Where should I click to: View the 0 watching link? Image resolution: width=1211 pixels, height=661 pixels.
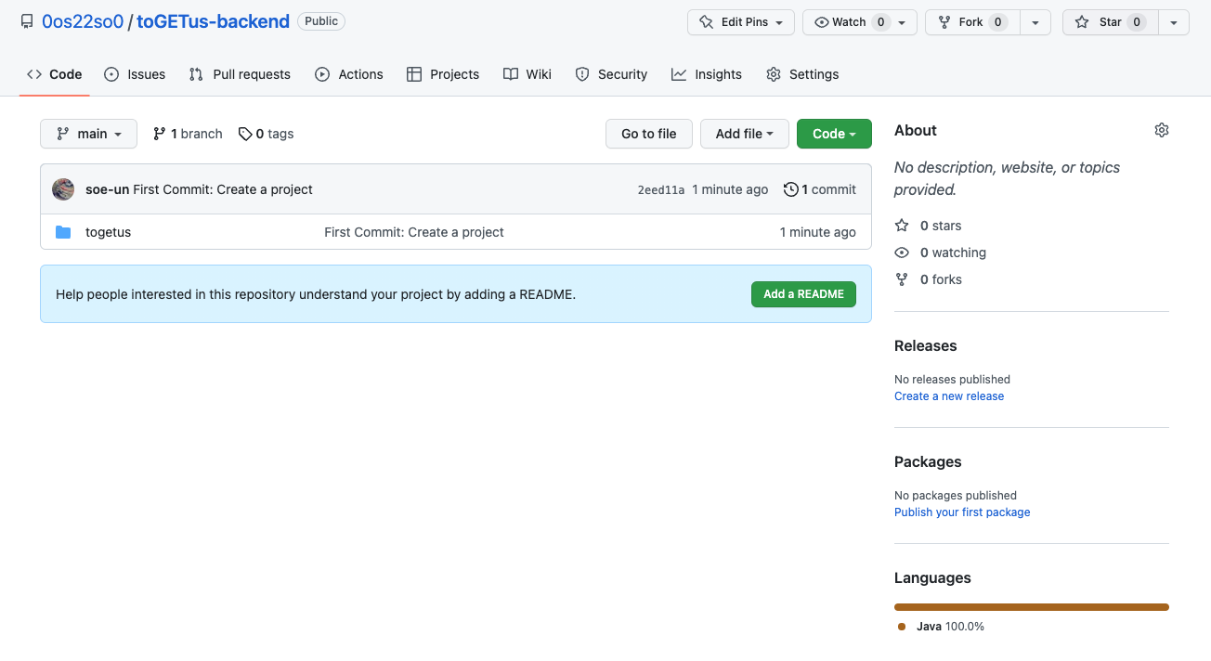941,253
